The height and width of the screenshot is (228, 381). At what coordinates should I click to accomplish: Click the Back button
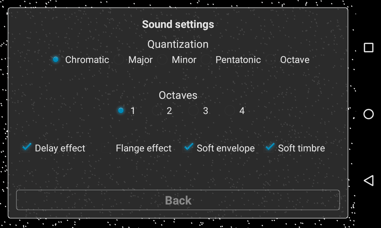click(x=178, y=200)
